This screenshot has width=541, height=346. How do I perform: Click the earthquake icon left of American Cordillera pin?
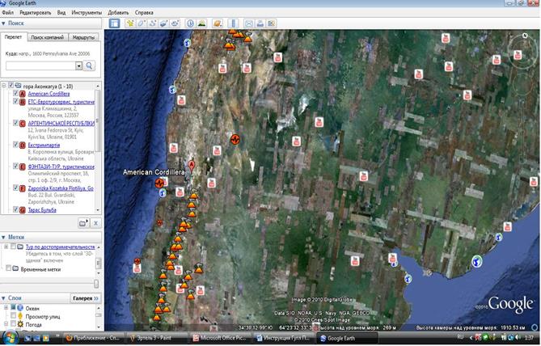click(x=159, y=184)
